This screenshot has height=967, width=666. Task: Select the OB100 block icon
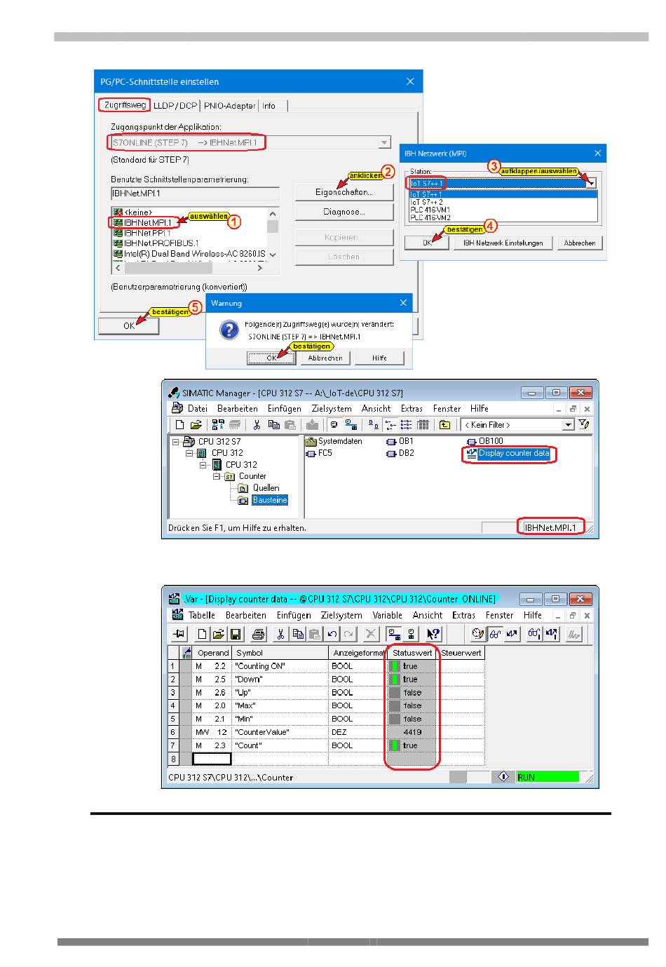pos(472,442)
